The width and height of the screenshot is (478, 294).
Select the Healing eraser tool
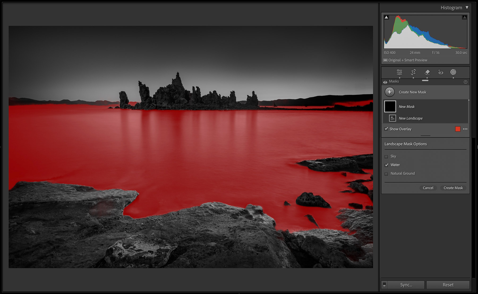coord(427,72)
